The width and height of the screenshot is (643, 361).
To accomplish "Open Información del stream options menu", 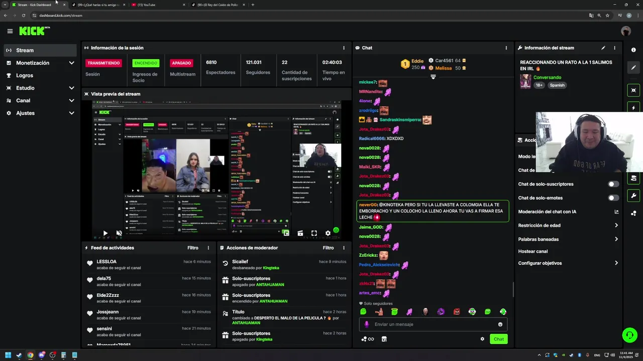I will click(614, 48).
